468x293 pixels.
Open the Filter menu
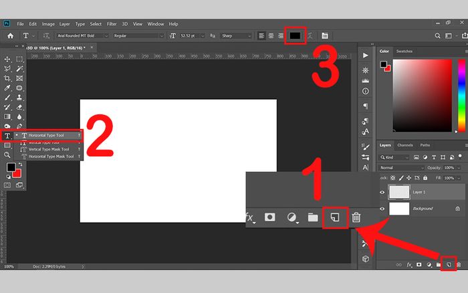coord(112,24)
